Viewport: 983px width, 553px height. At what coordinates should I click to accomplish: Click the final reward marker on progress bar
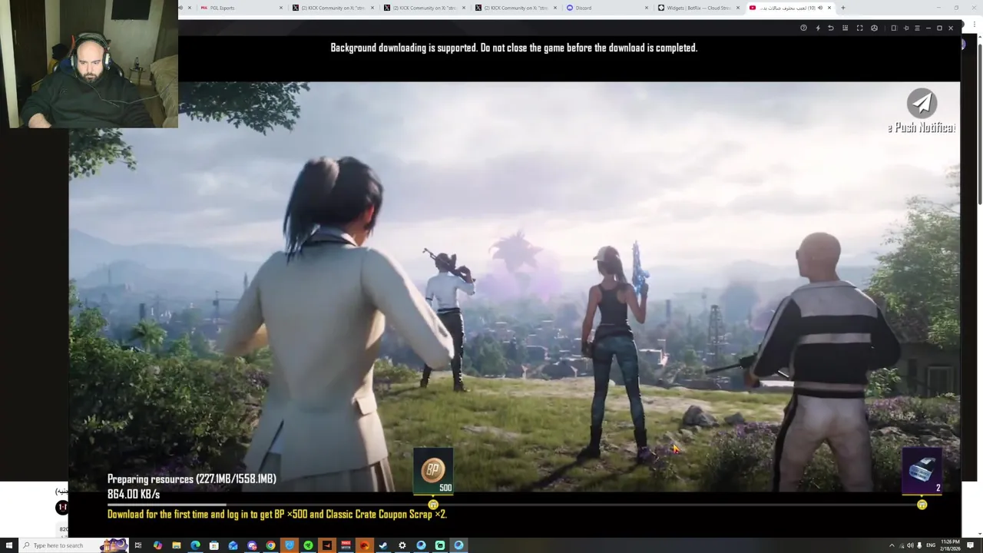(922, 505)
